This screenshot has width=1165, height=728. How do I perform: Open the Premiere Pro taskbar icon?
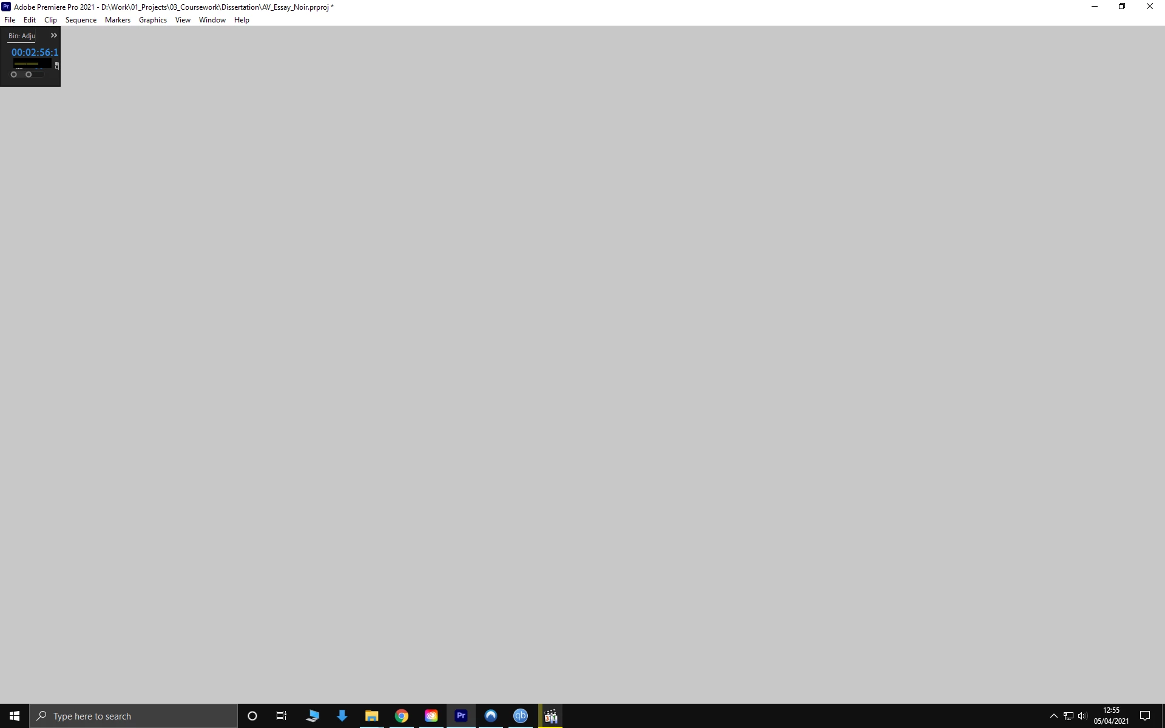(461, 716)
